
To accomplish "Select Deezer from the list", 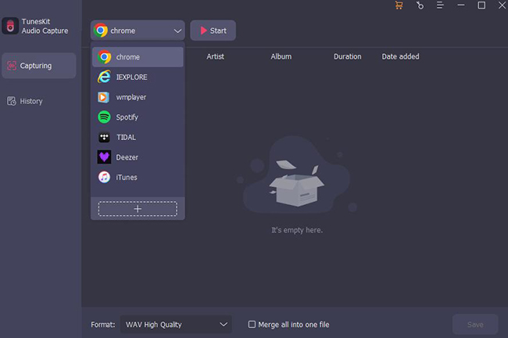I will (x=138, y=157).
